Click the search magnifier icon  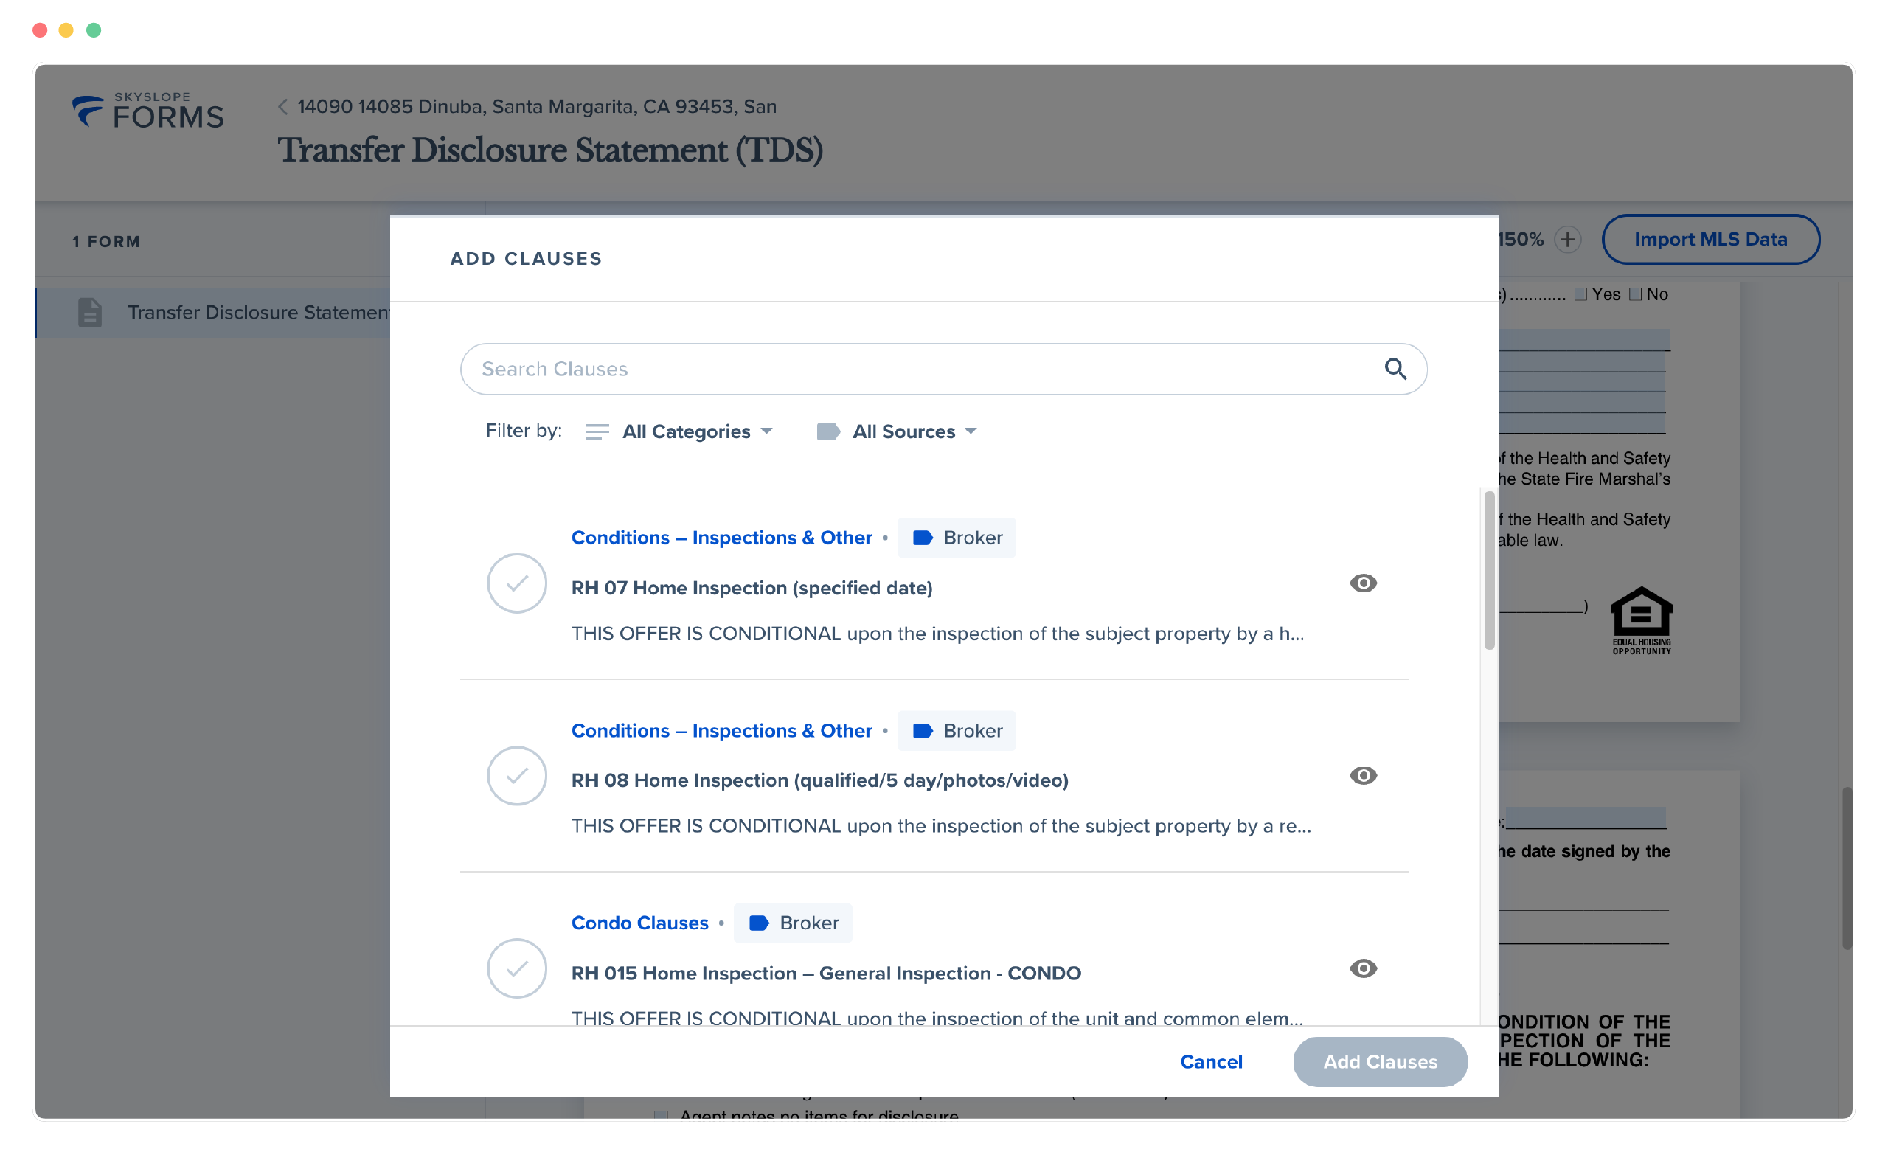pos(1395,370)
